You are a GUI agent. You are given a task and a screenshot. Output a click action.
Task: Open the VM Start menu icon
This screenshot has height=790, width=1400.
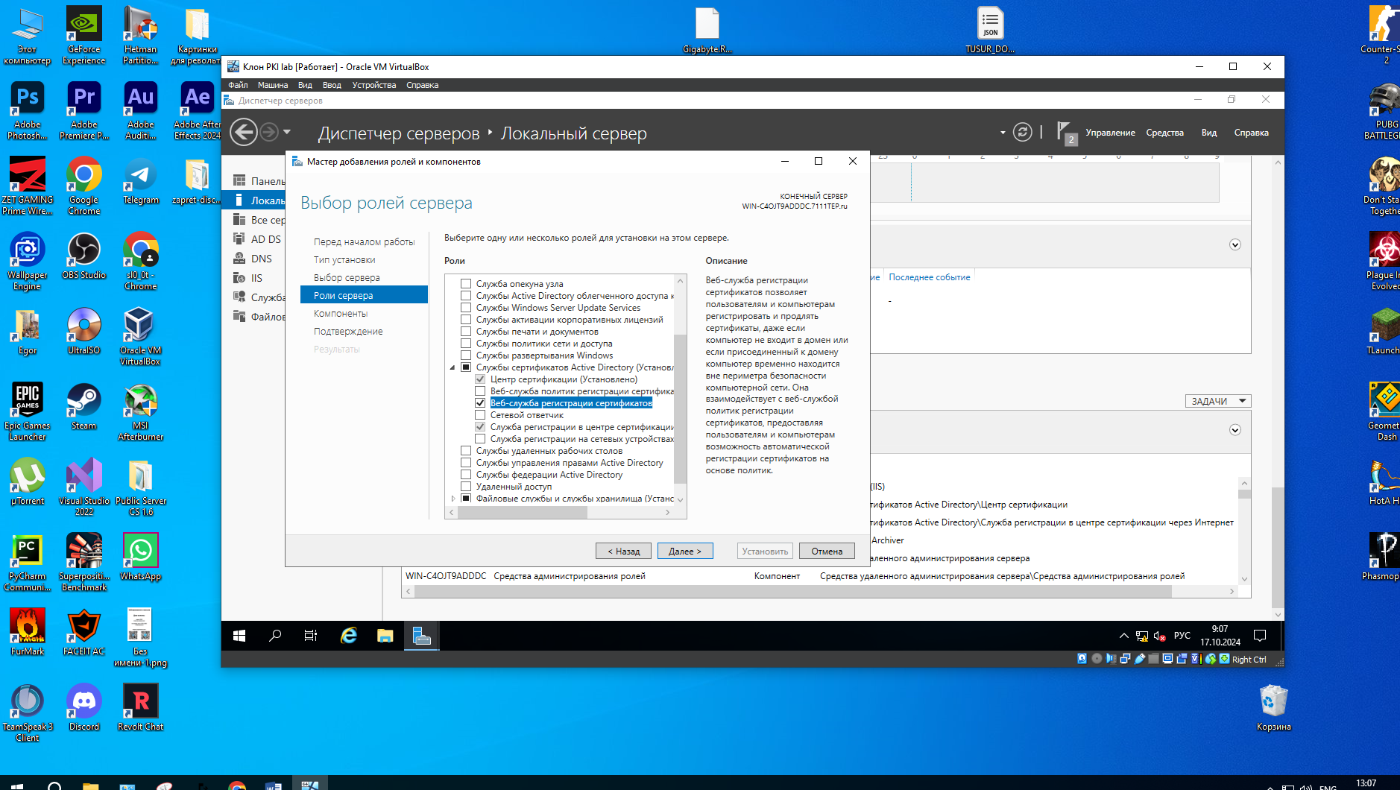(239, 636)
